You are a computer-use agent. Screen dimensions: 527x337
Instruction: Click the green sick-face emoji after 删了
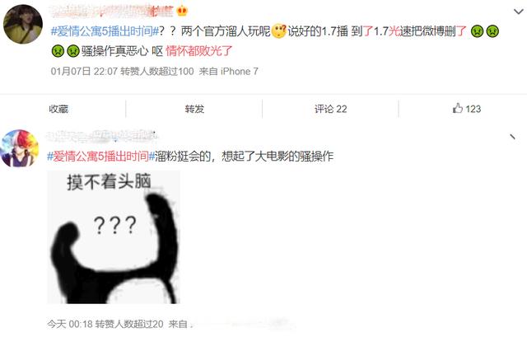477,31
